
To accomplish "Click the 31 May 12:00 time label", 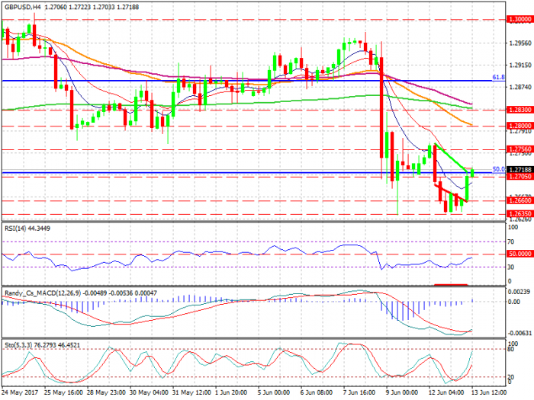I will pyautogui.click(x=192, y=392).
